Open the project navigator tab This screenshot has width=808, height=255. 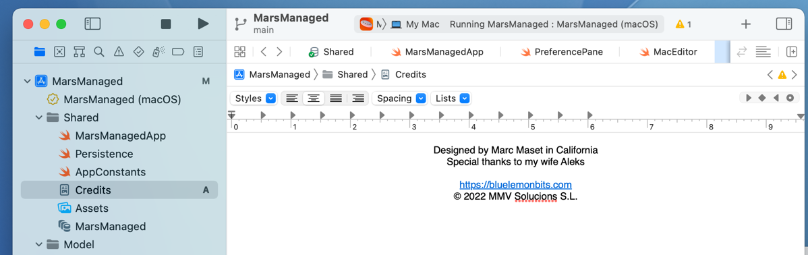tap(40, 51)
